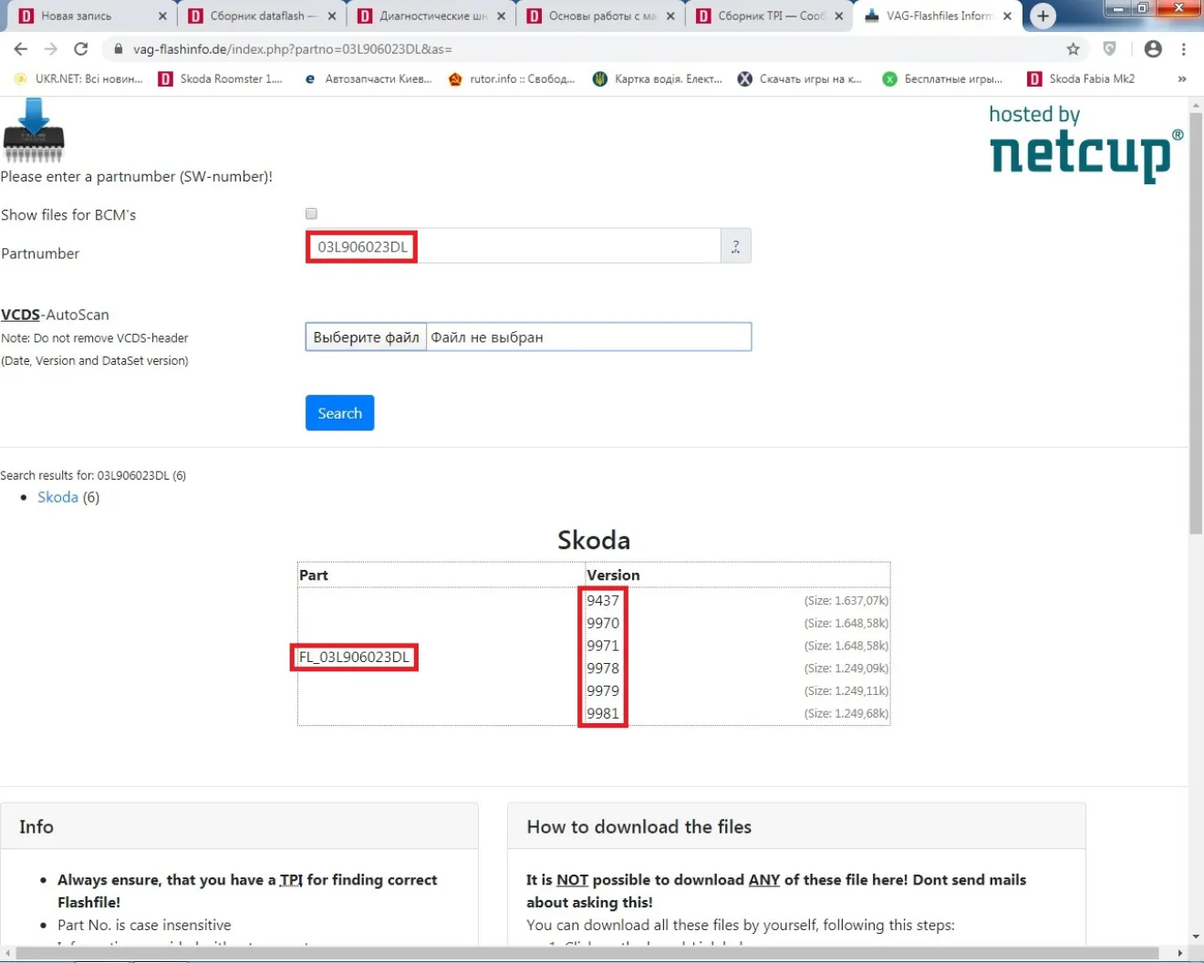
Task: Click part FL_03L906023DL cell
Action: [x=354, y=658]
